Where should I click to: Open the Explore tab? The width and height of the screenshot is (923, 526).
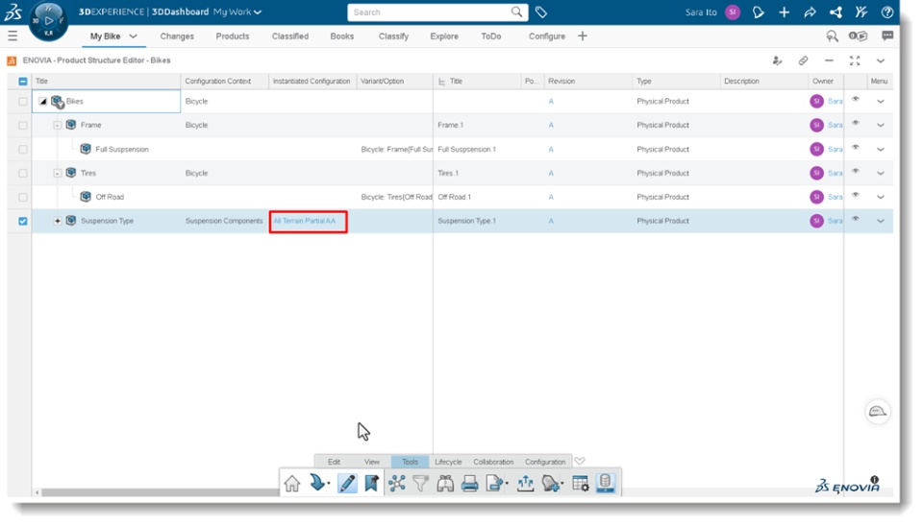click(444, 36)
